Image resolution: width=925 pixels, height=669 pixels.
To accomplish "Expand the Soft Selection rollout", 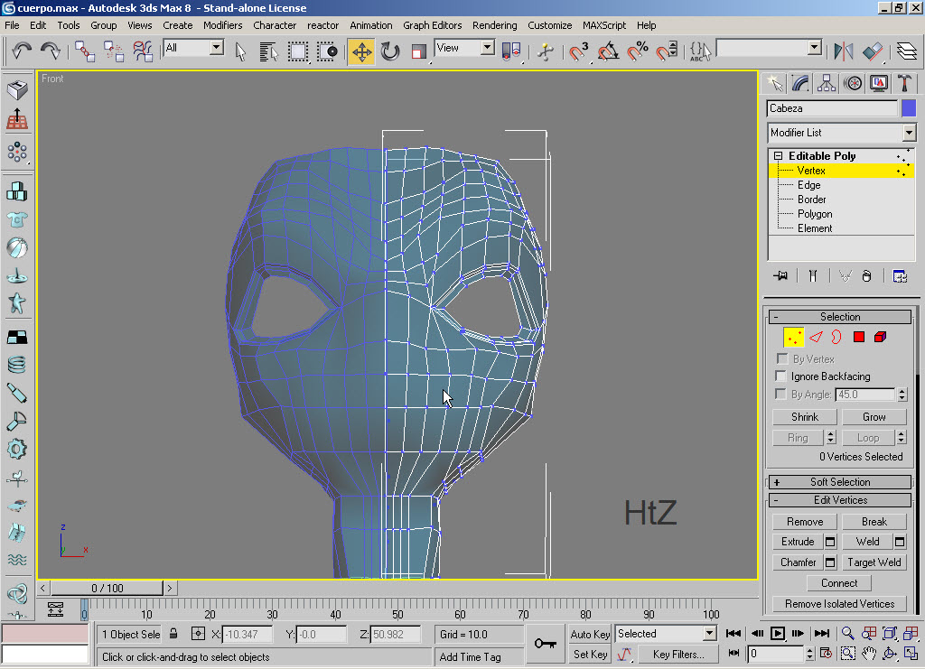I will 839,482.
